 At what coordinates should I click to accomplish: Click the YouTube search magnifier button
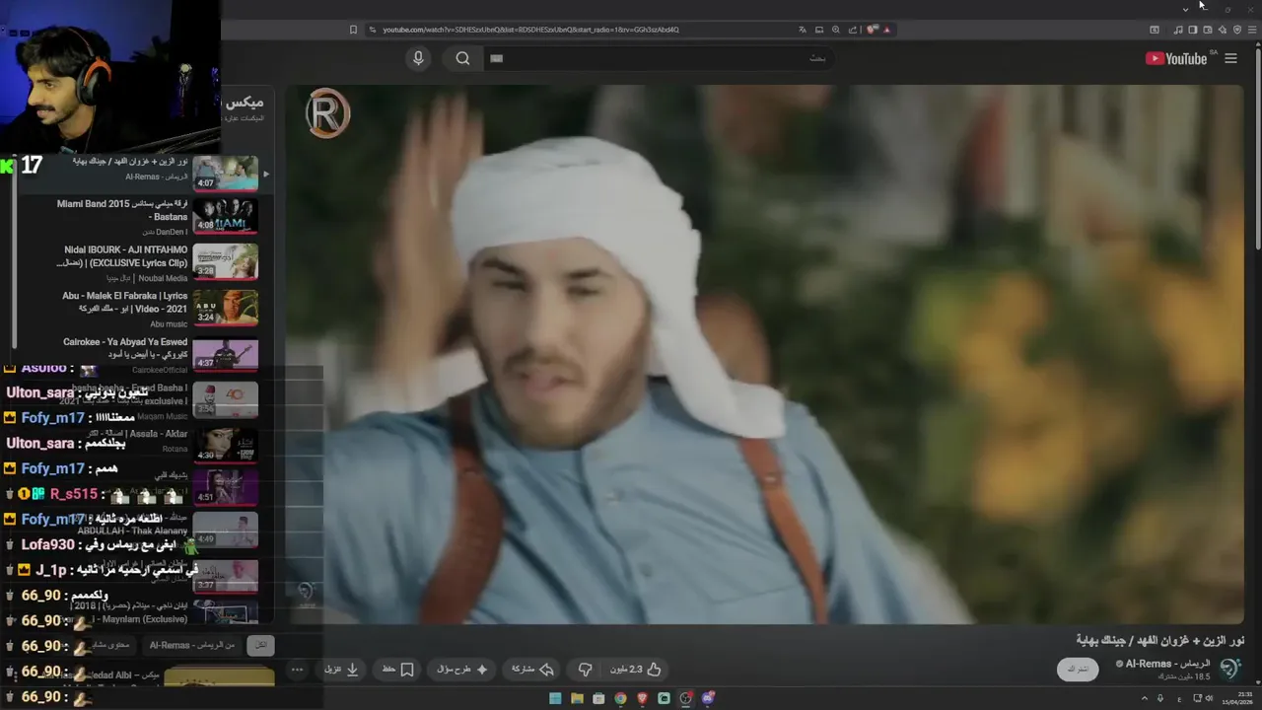coord(462,58)
